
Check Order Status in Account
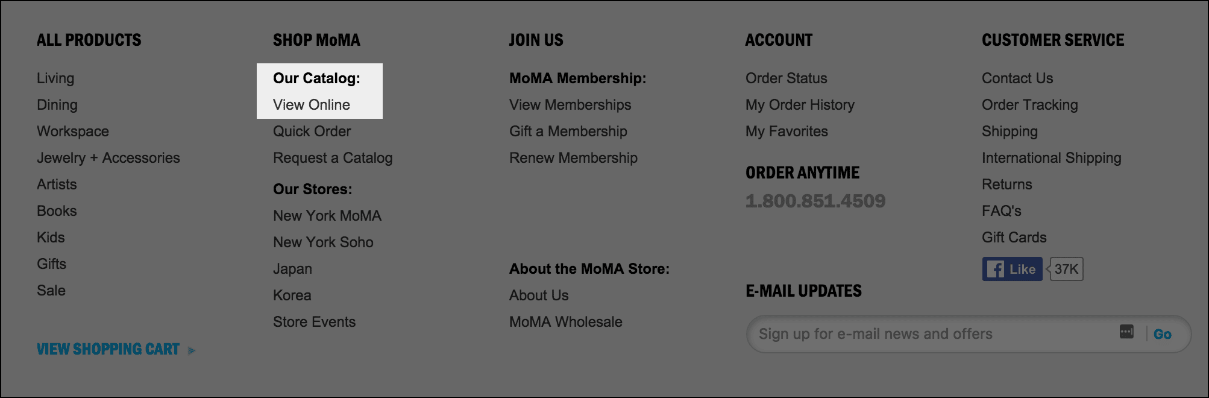[x=786, y=78]
